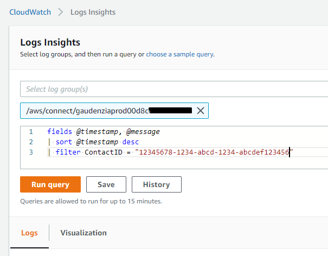Select line number 2 in editor gutter
The width and height of the screenshot is (328, 256).
[x=31, y=142]
